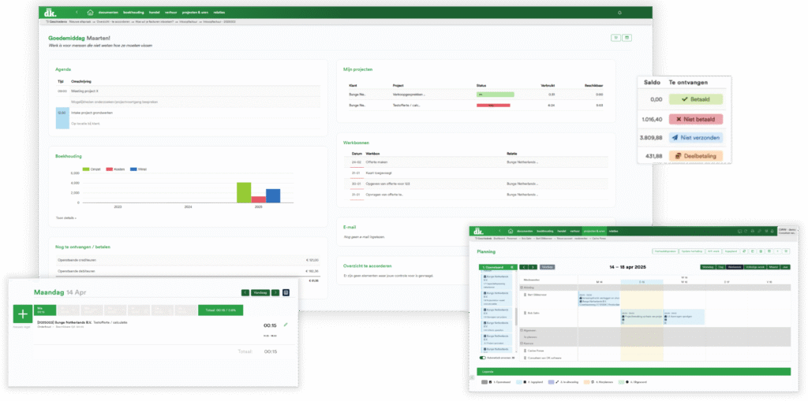Open the calendar icon next to Vandaag
The width and height of the screenshot is (808, 401).
tap(286, 292)
